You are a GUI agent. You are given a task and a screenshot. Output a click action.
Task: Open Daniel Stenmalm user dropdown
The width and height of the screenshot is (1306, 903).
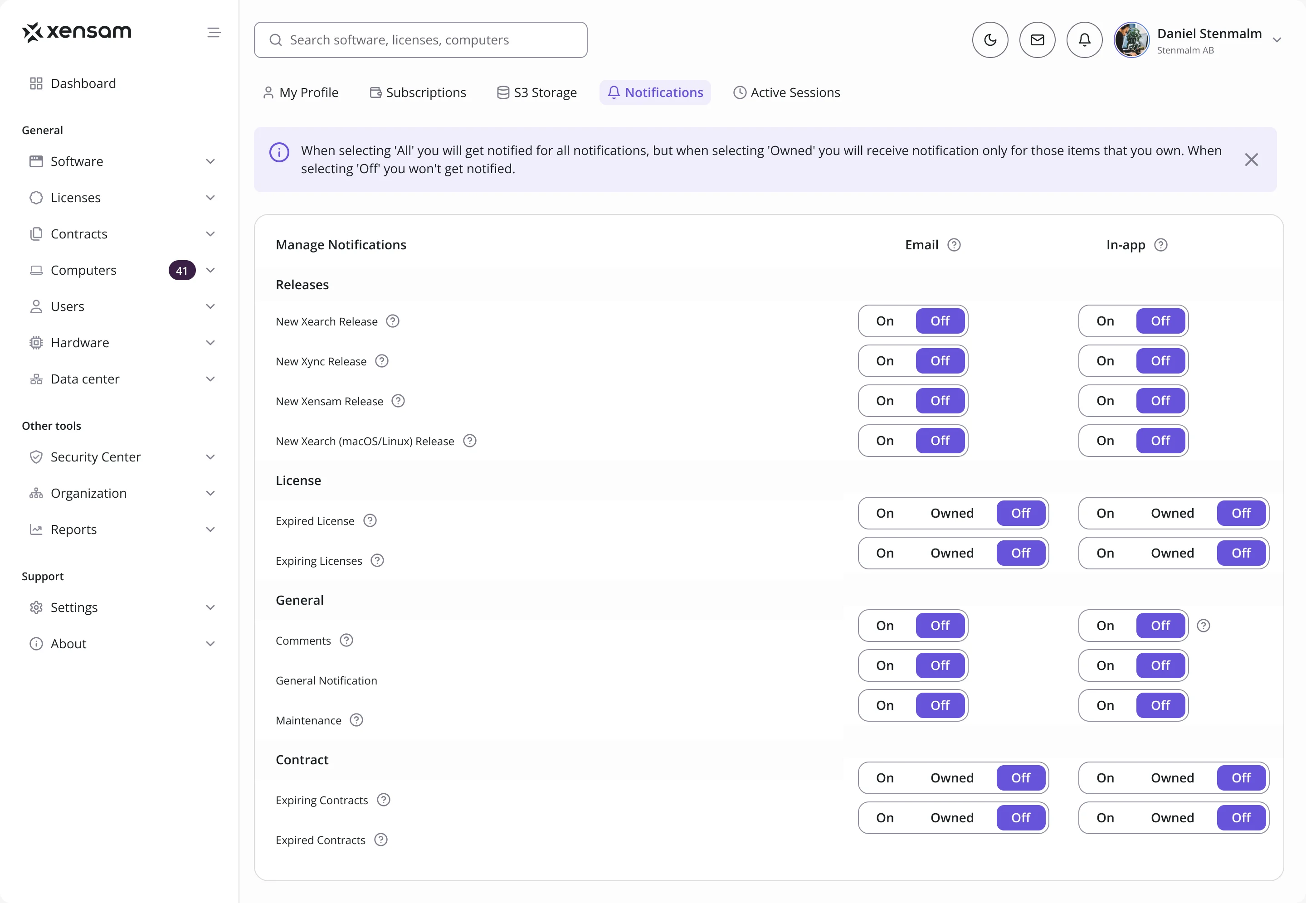click(x=1277, y=40)
